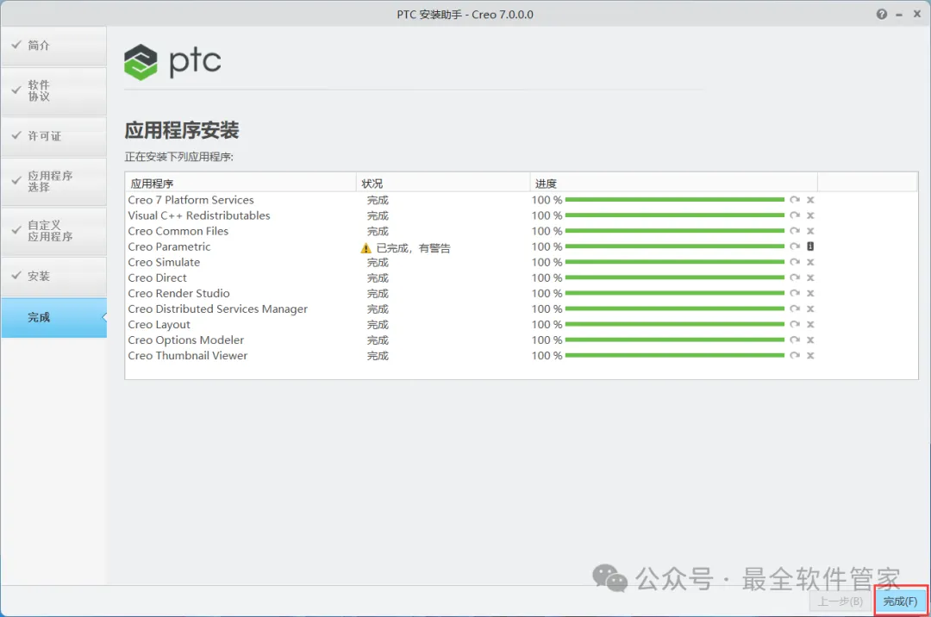Click the PTC logo
This screenshot has height=617, width=931.
[172, 62]
